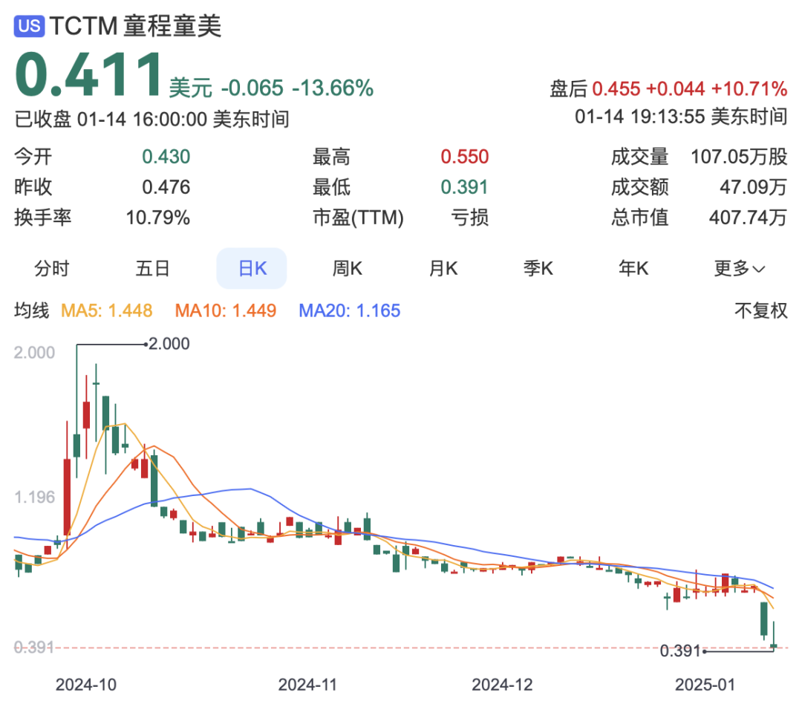
Task: Switch to the 月K monthly view
Action: tap(443, 269)
